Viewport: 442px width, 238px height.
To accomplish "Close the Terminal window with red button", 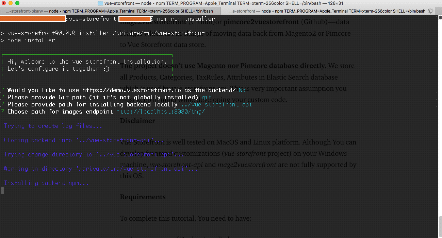I will [x=4, y=3].
